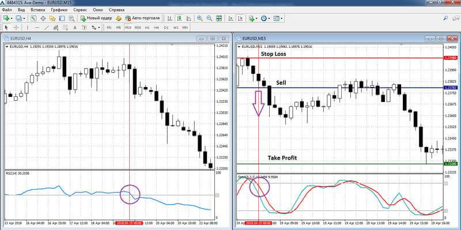This screenshot has width=461, height=230.
Task: Click the triangle beside EURUSD,H4 chart info
Action: click(x=7, y=47)
